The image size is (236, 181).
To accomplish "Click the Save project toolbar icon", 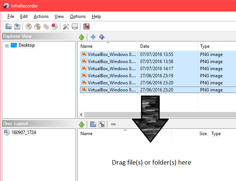I will [17, 26].
